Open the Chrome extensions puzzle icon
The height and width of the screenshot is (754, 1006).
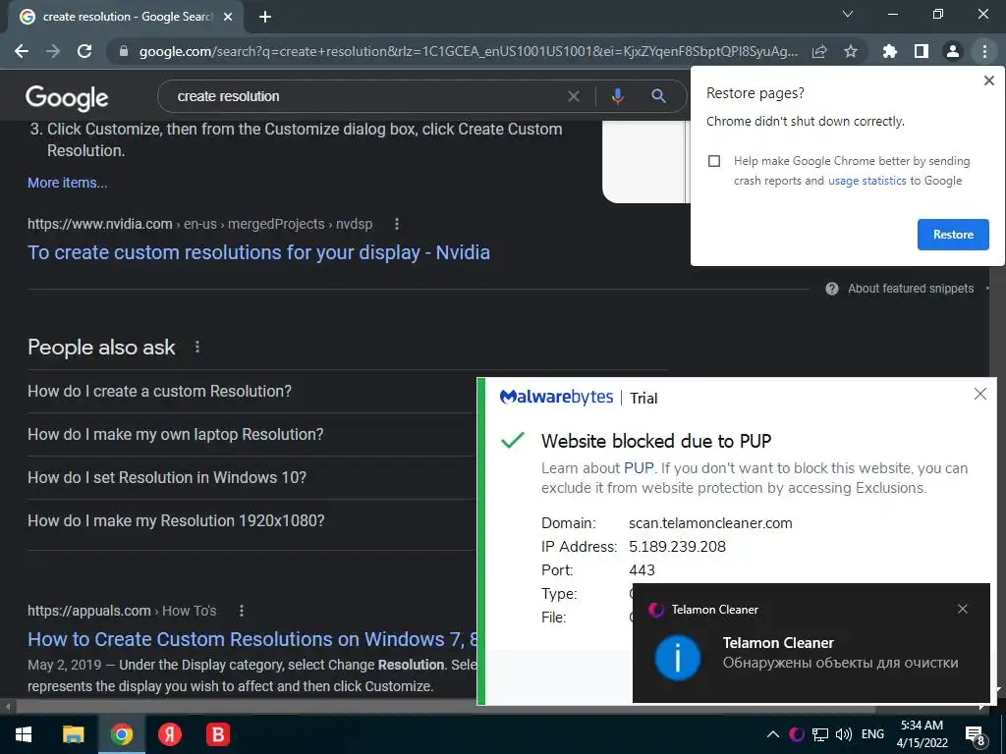890,51
